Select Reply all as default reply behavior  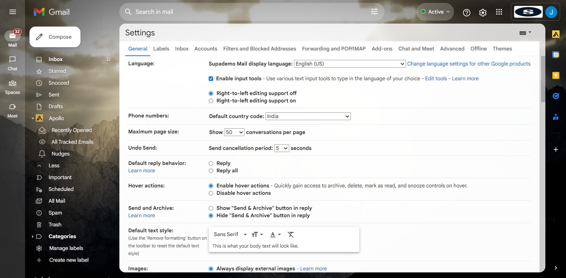coord(210,171)
